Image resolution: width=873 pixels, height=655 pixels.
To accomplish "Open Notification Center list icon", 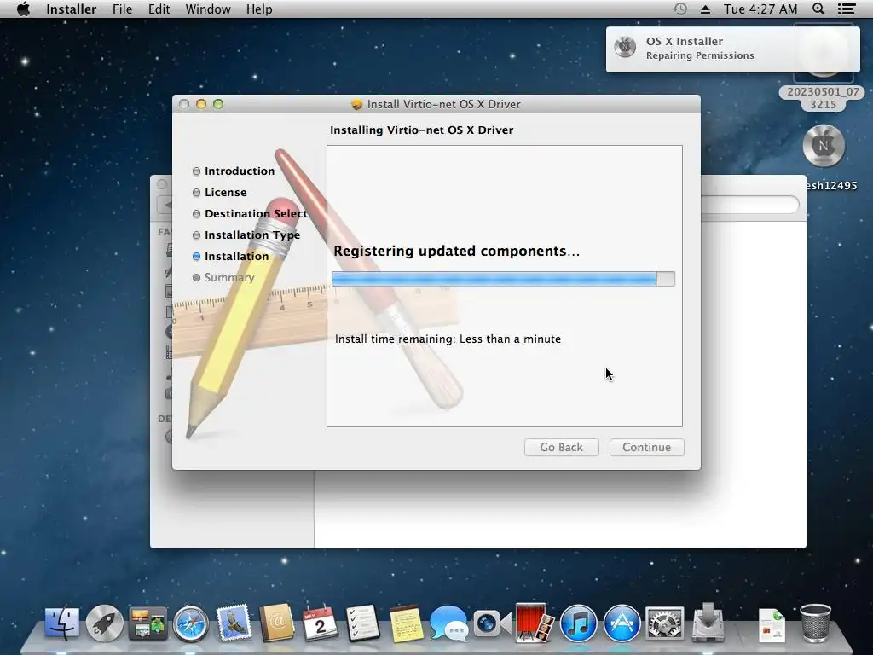I will (x=847, y=9).
